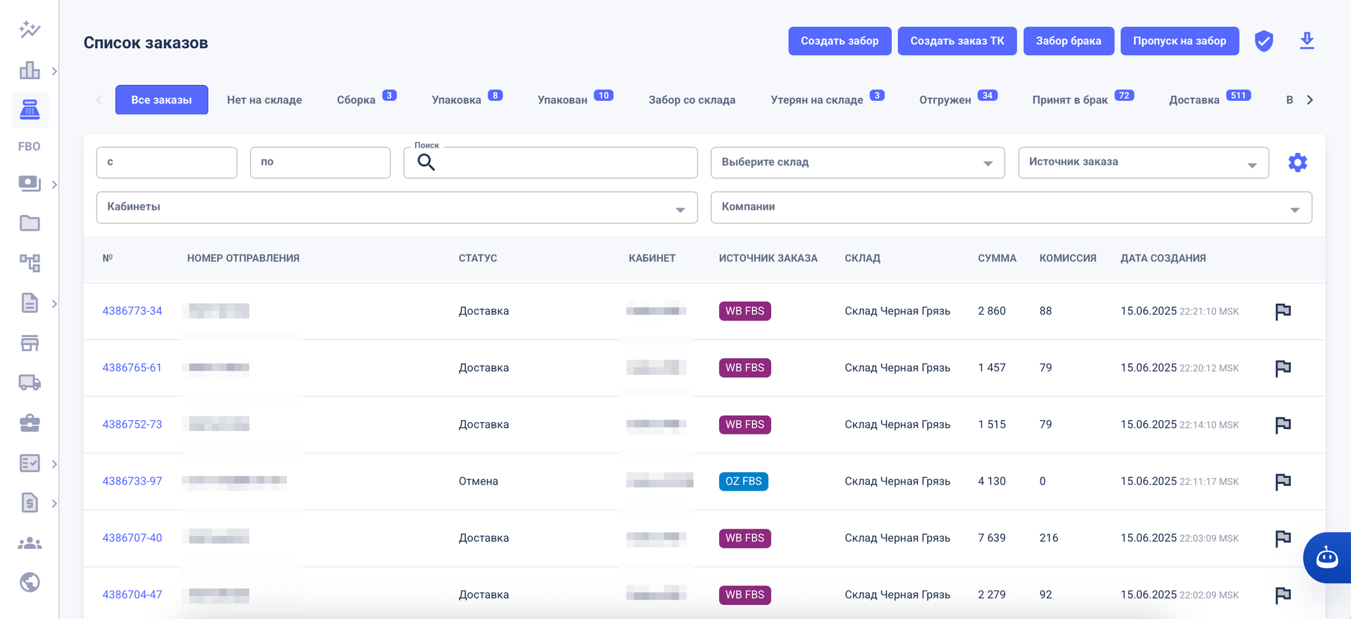Open the globe icon in sidebar
Screen dimensions: 1351x619
pyautogui.click(x=30, y=583)
